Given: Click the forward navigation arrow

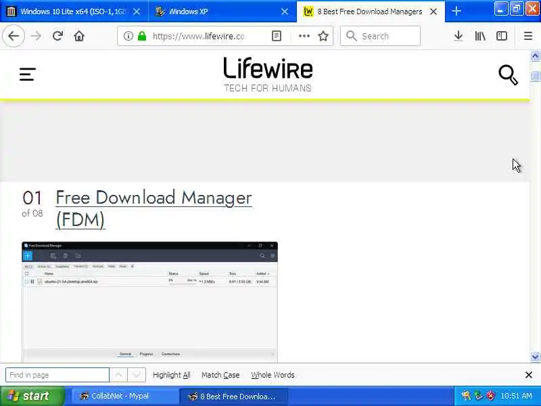Looking at the screenshot, I should [x=36, y=36].
